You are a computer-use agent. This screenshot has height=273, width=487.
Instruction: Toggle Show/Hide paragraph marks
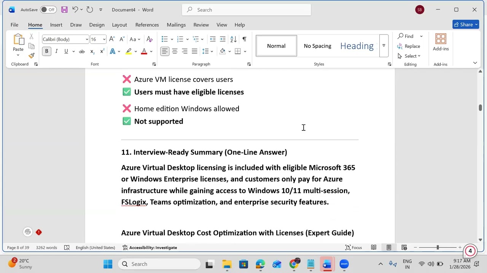click(x=244, y=39)
